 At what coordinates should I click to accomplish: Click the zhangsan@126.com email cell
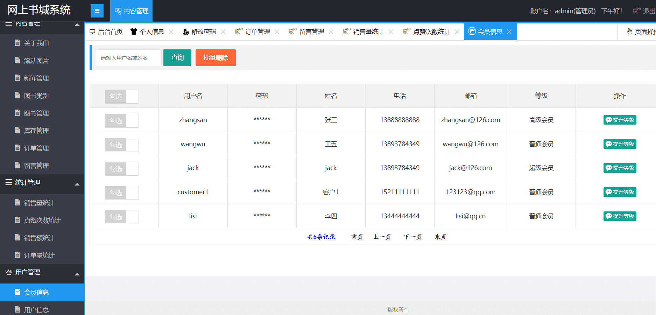pyautogui.click(x=470, y=120)
